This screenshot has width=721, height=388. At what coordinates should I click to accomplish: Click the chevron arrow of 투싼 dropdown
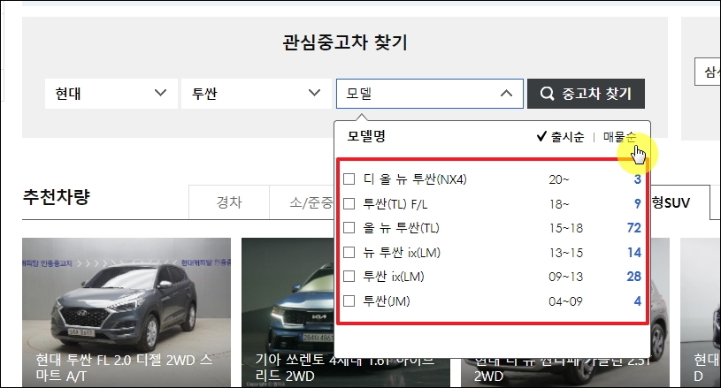315,93
